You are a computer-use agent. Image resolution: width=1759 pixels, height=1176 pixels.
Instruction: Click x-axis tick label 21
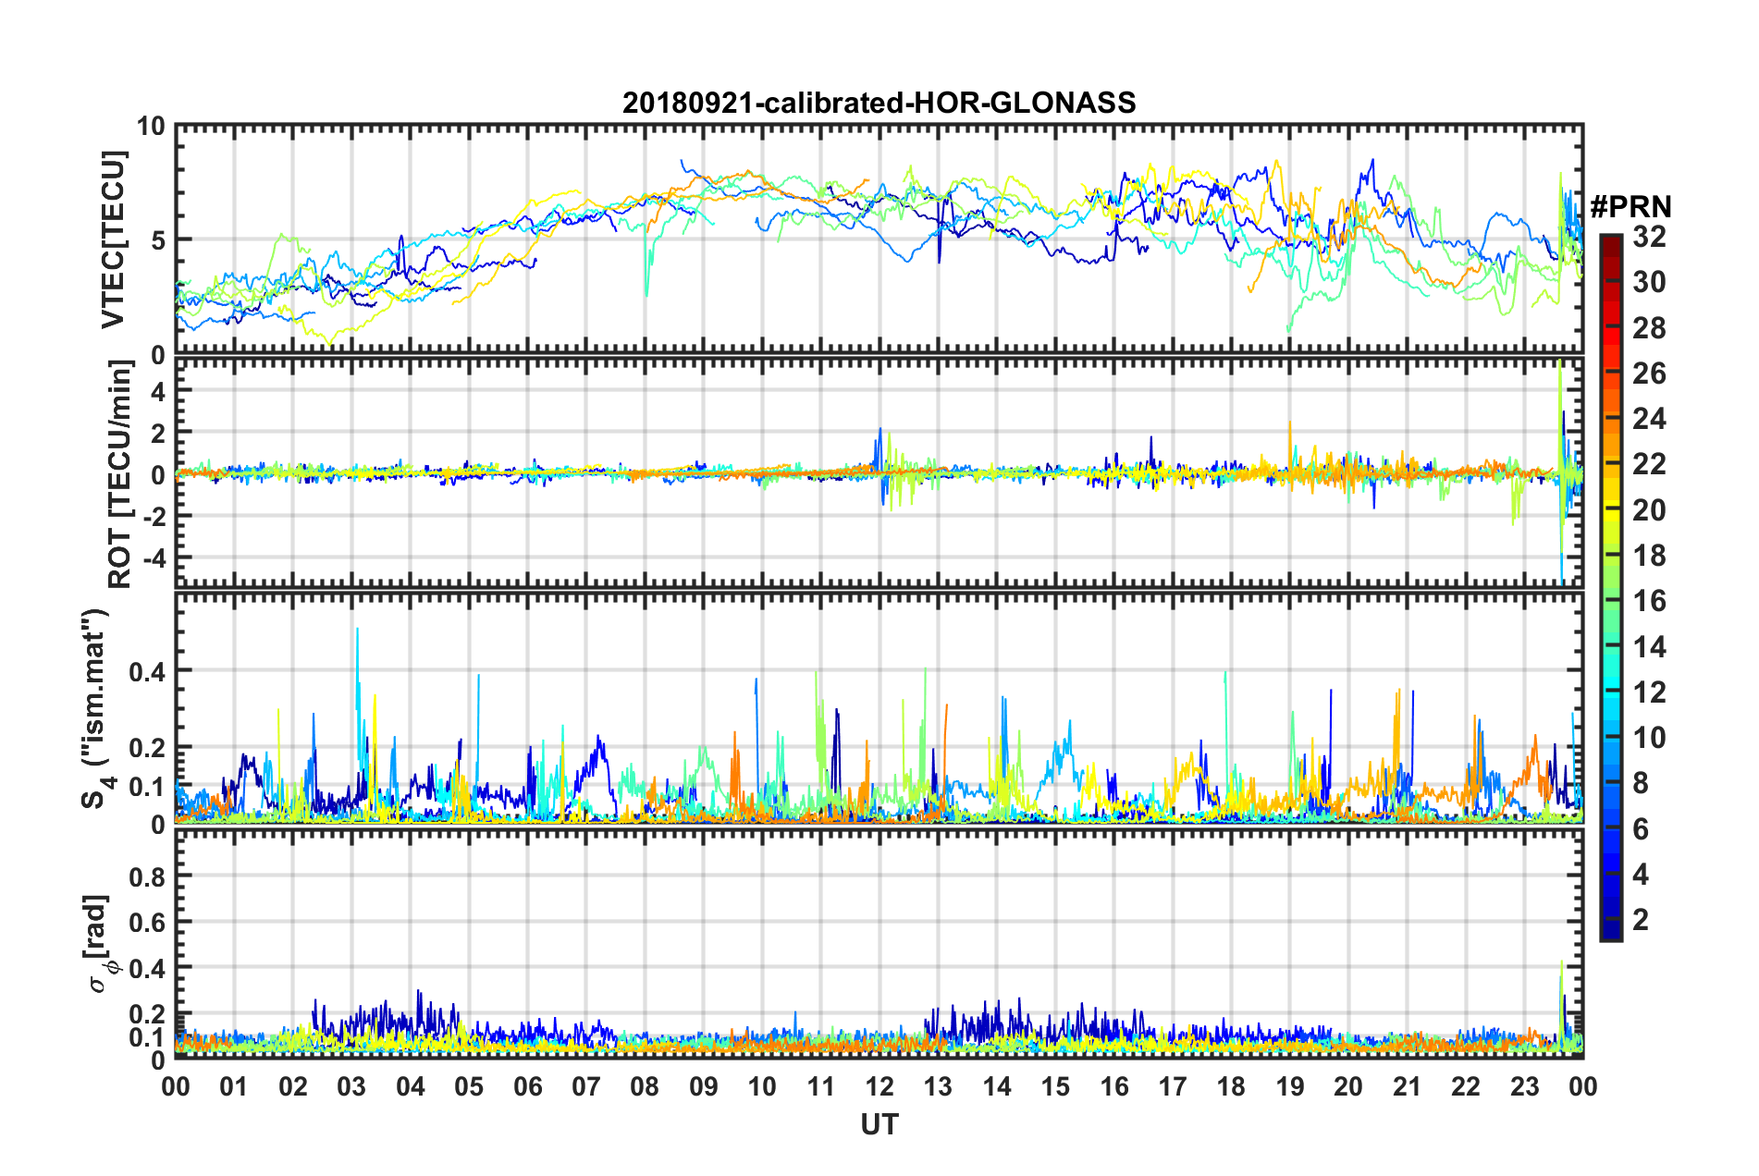pyautogui.click(x=1408, y=1086)
